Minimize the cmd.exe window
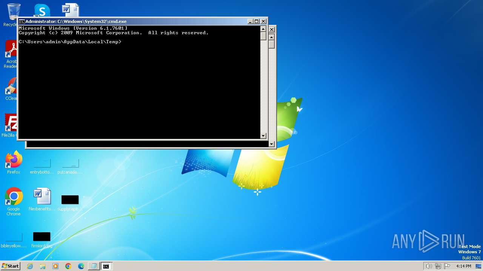Viewport: 483px width, 271px height. pos(250,21)
